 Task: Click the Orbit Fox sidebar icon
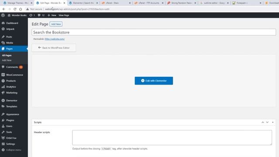tap(3, 138)
